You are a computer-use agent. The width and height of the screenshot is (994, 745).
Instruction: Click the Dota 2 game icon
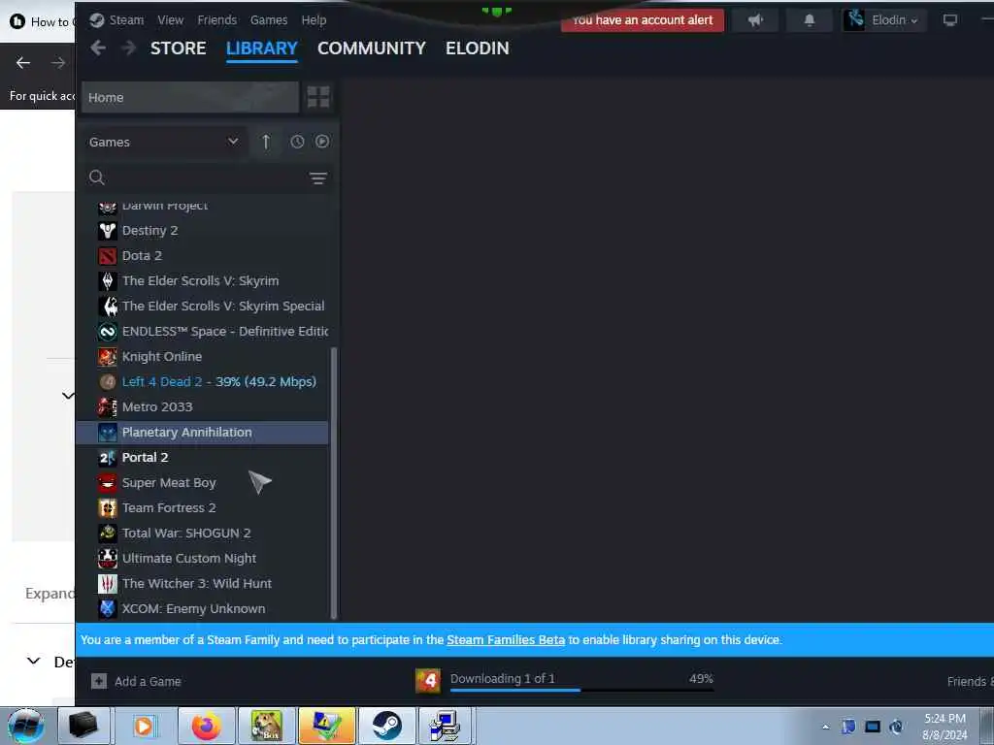(107, 256)
